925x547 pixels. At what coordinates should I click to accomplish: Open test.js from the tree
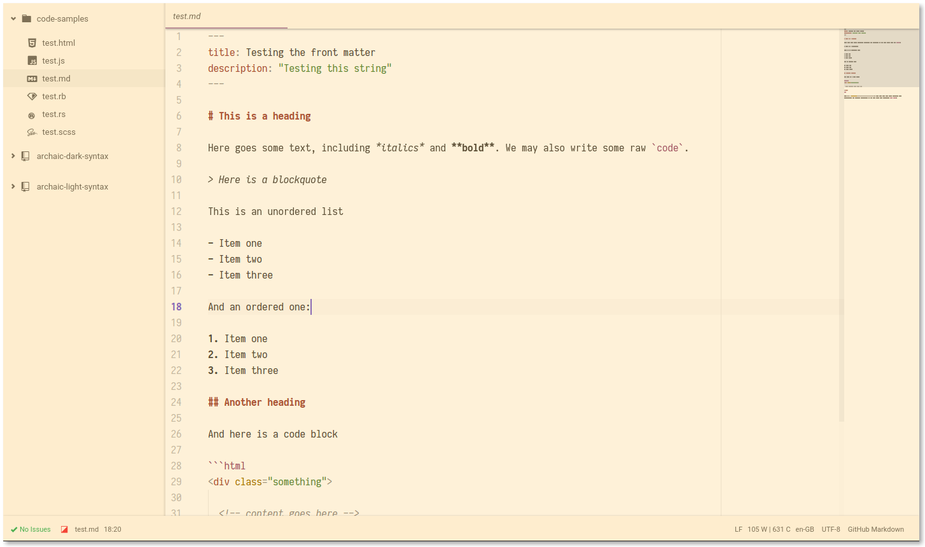pyautogui.click(x=53, y=60)
